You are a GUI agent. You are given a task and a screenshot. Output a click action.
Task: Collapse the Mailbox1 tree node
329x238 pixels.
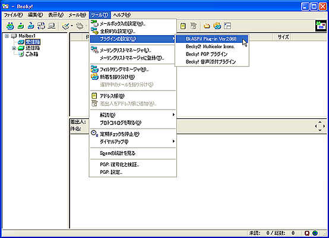(7, 36)
